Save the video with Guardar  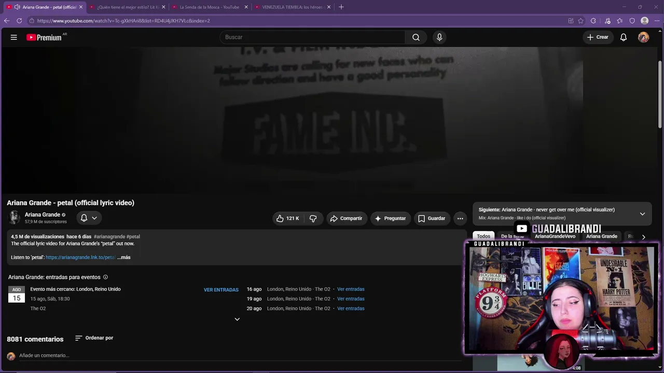pyautogui.click(x=432, y=219)
